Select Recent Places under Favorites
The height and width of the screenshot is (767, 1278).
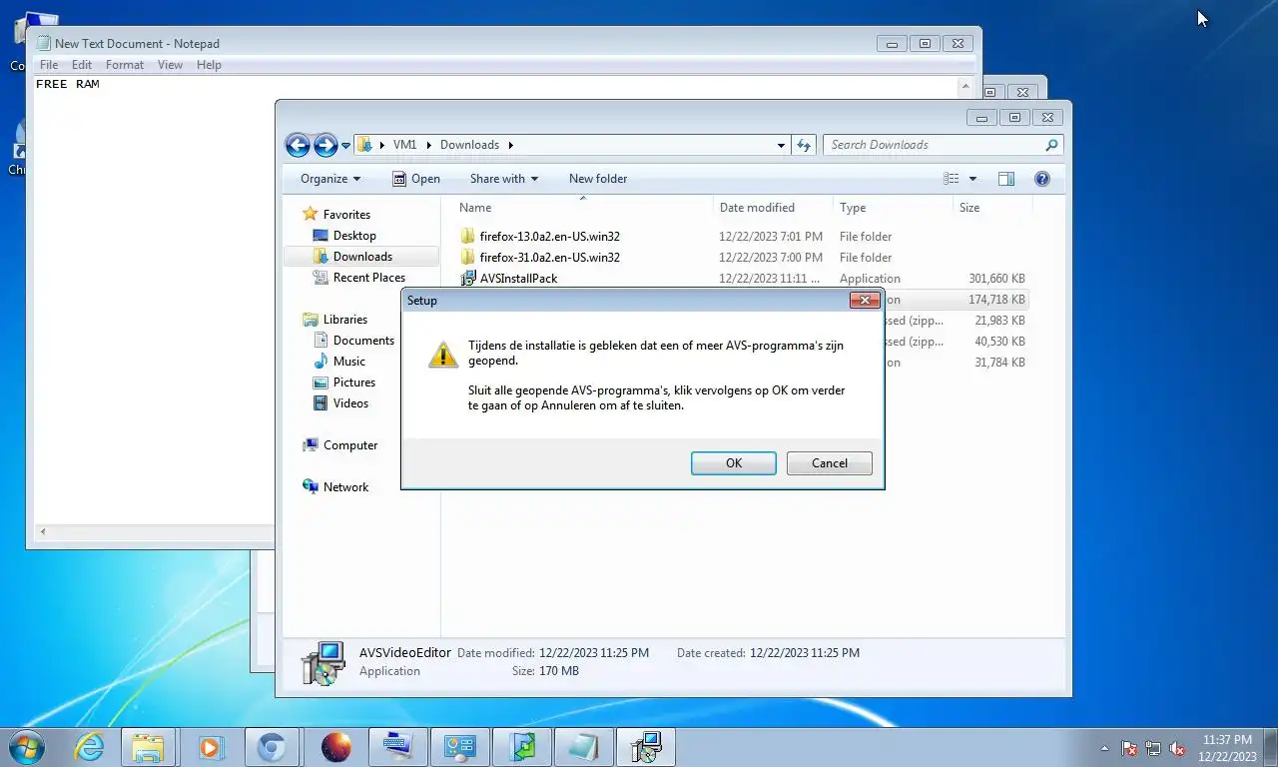(x=369, y=278)
